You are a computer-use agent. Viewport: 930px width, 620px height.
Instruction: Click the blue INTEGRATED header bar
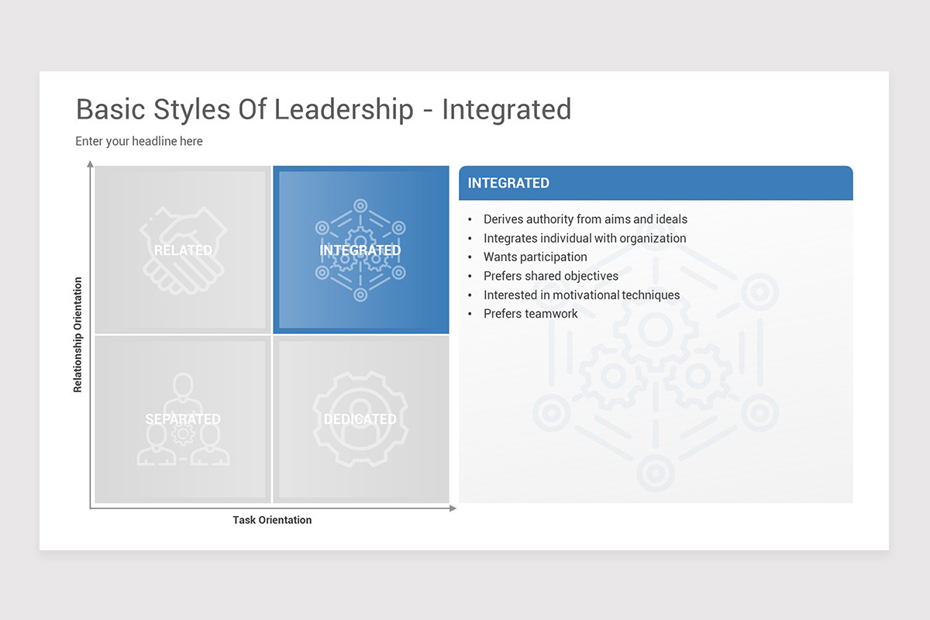(x=656, y=183)
